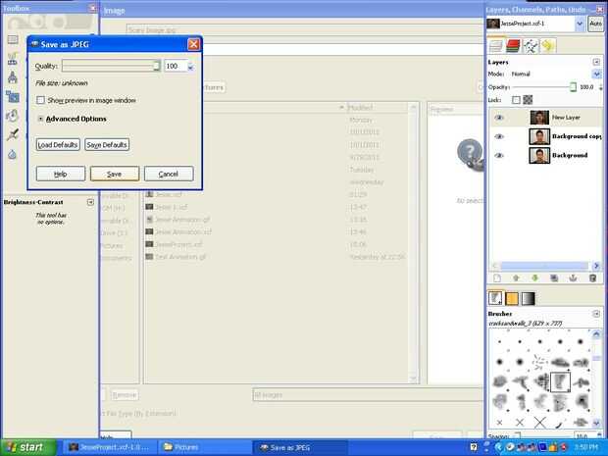
Task: Toggle the lock alpha channel checkerboard icon
Action: tap(528, 100)
